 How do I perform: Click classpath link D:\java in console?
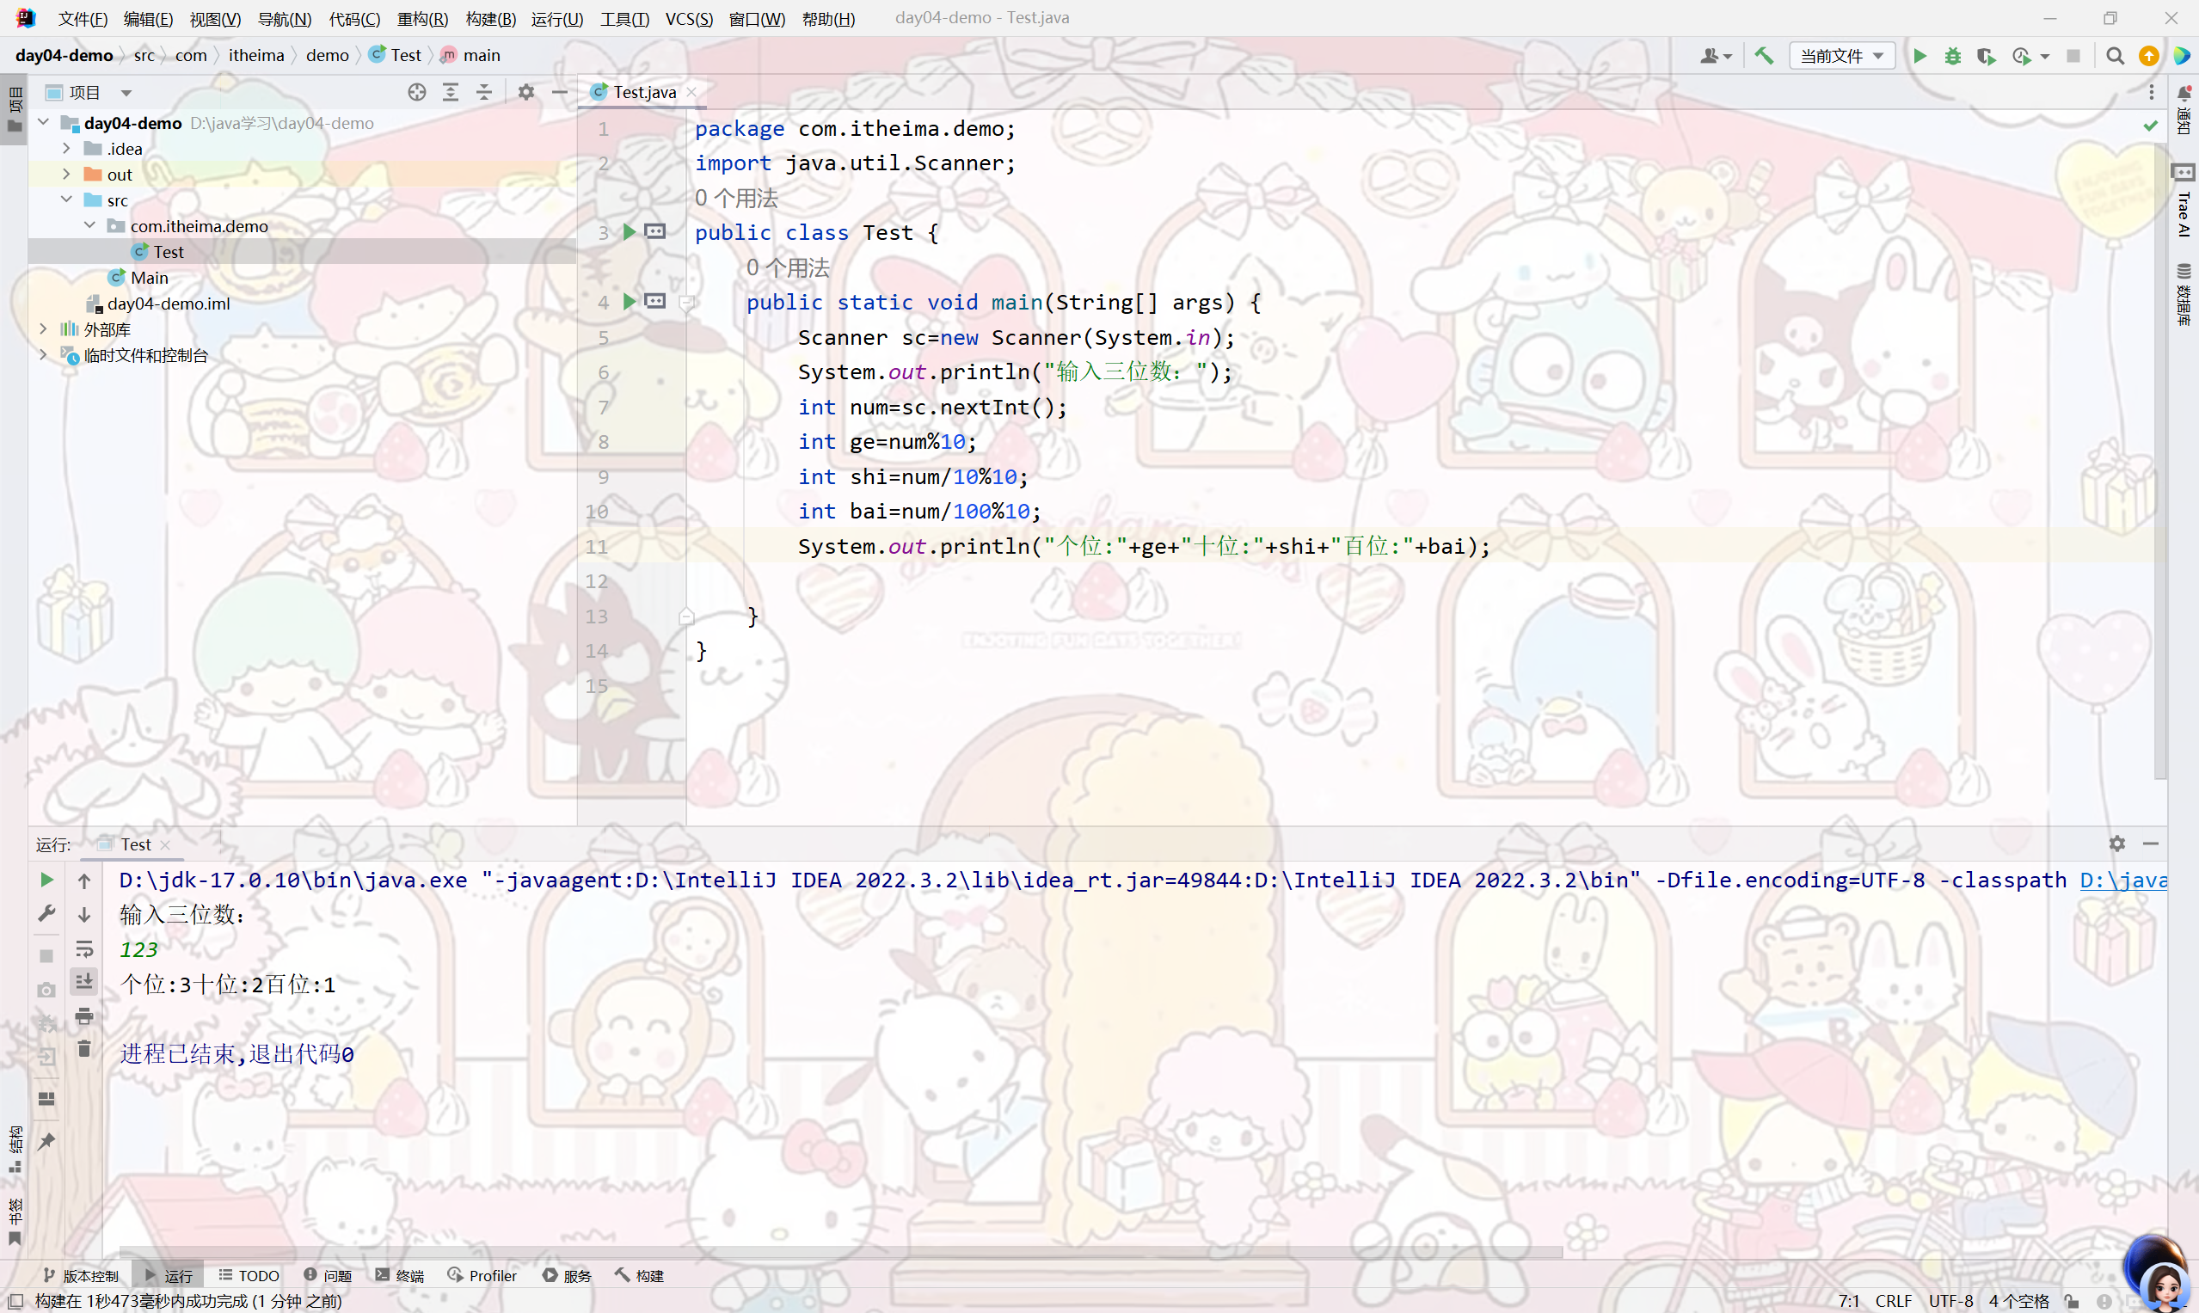click(x=2123, y=880)
